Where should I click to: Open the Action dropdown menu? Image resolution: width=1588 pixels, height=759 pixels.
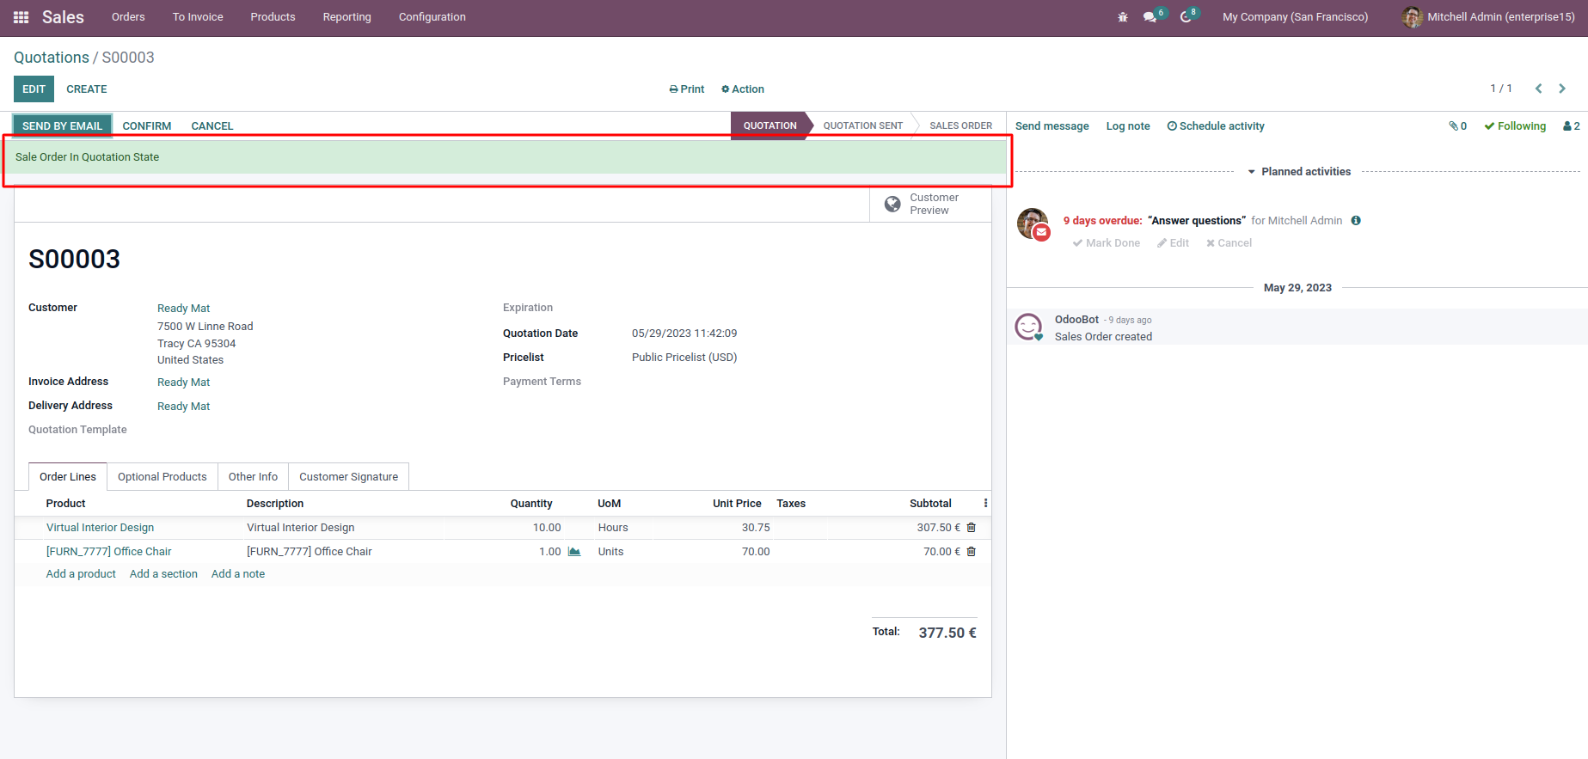tap(742, 89)
